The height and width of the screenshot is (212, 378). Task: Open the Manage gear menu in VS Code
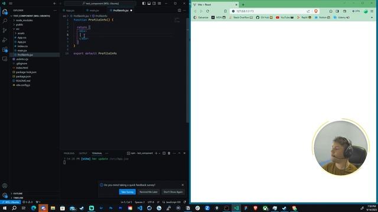[x=5, y=195]
